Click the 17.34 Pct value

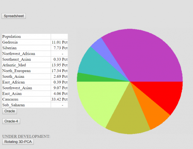click(x=59, y=71)
